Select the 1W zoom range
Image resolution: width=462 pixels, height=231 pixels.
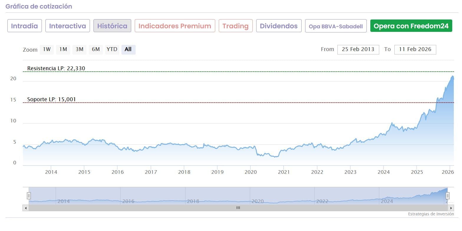[x=47, y=50]
